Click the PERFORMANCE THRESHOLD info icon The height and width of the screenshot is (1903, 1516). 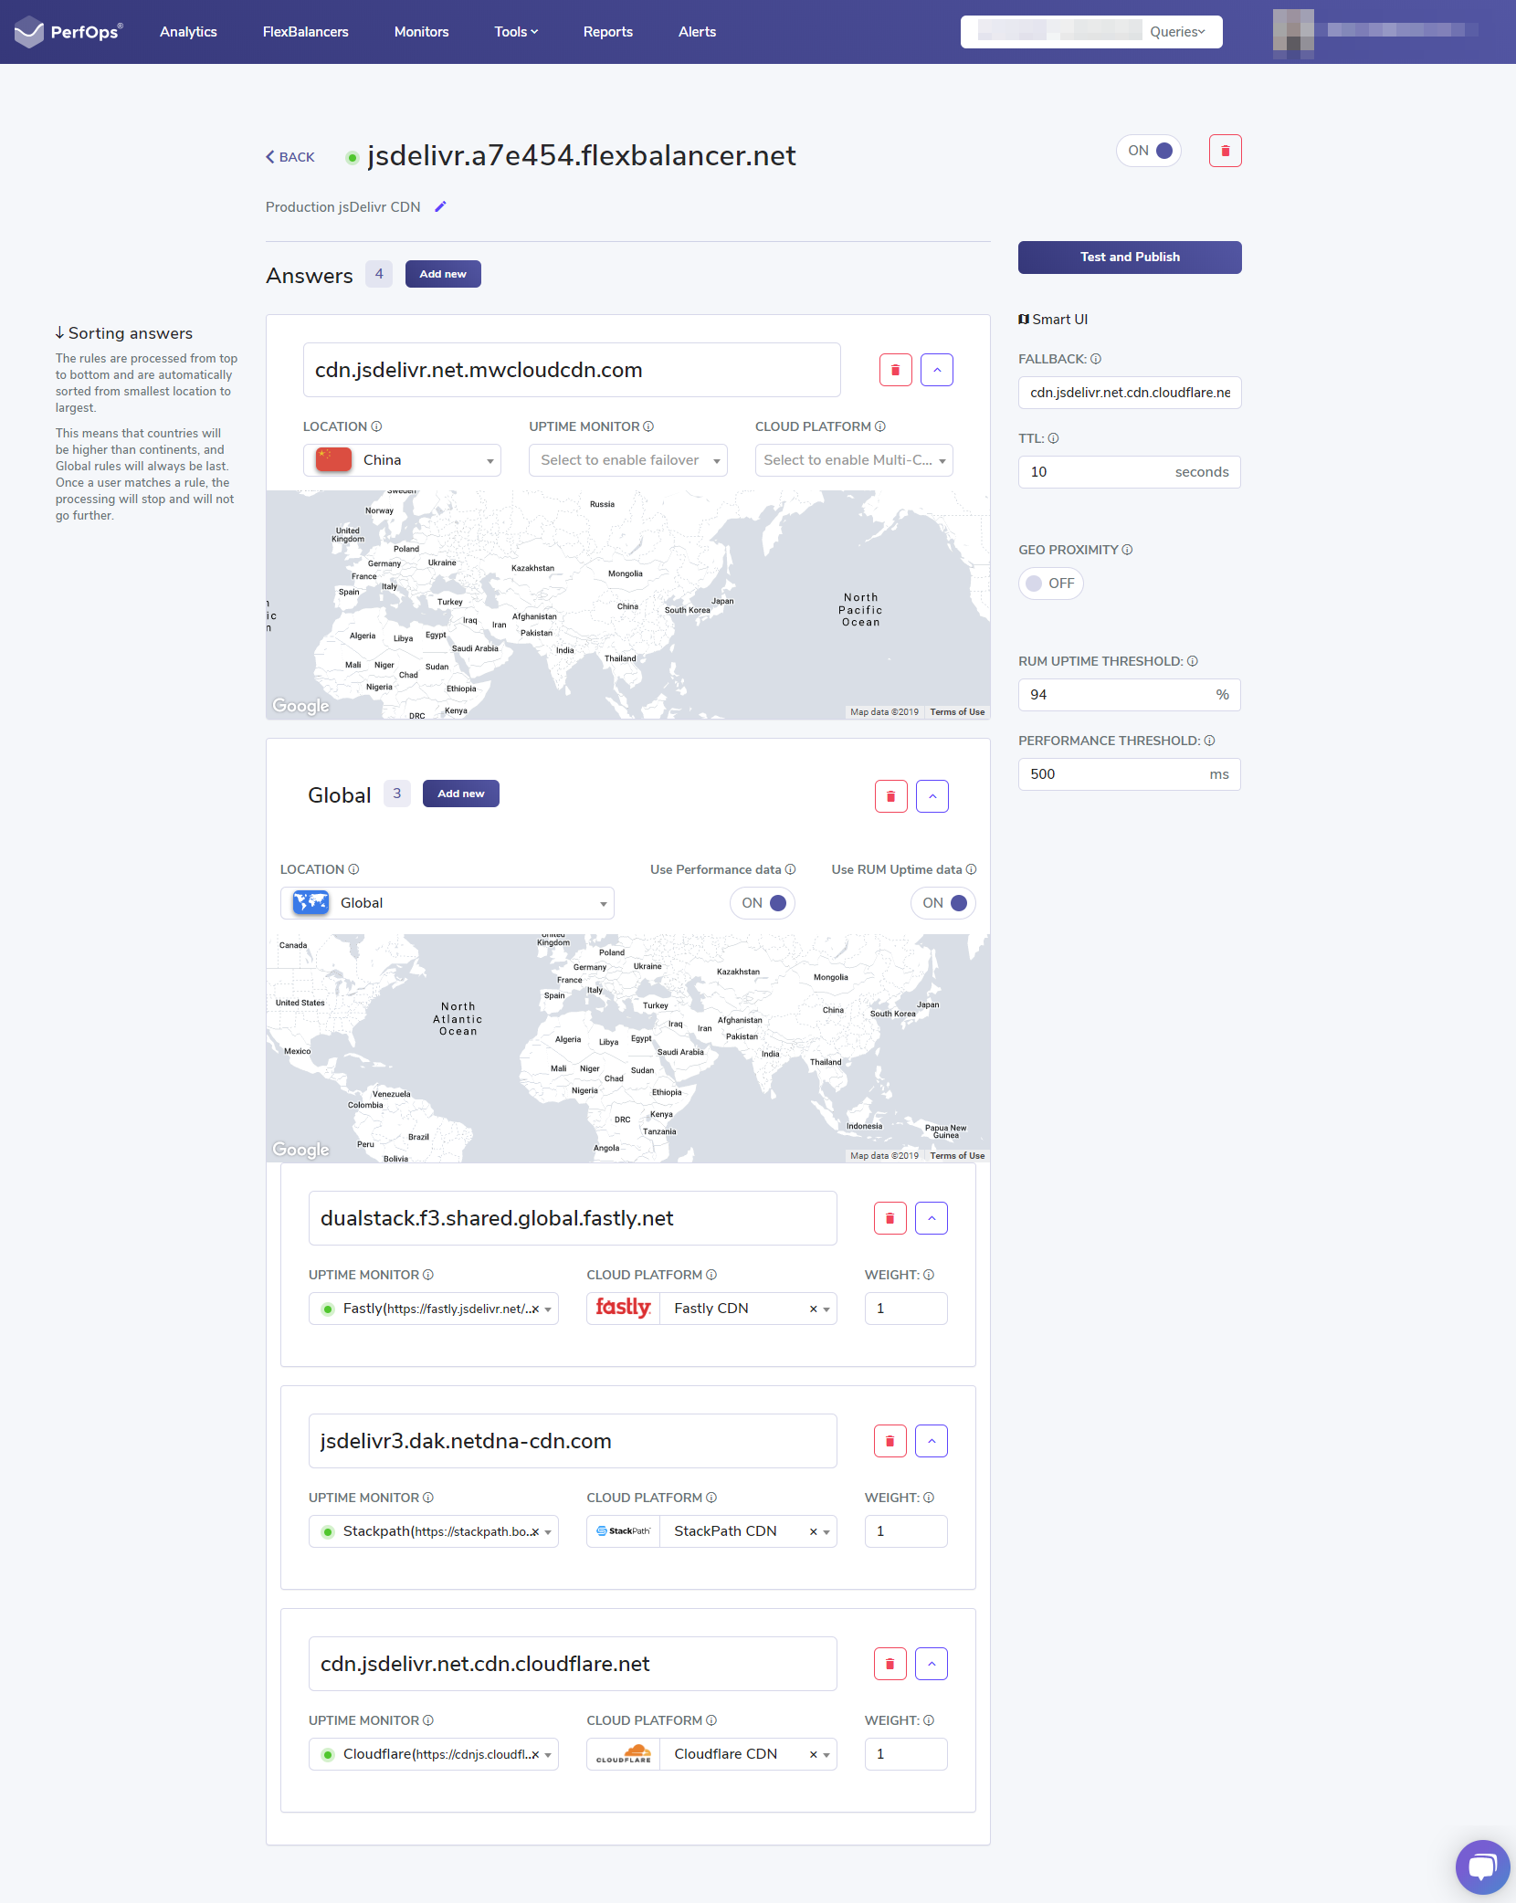pos(1209,741)
